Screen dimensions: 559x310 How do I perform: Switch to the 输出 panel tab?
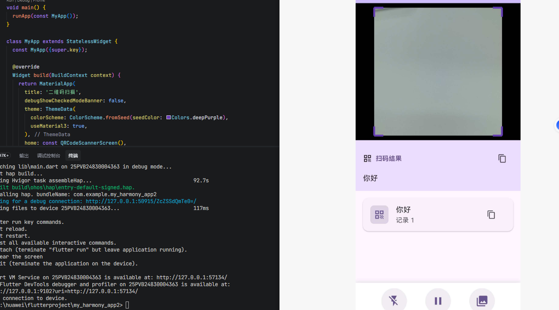(24, 156)
